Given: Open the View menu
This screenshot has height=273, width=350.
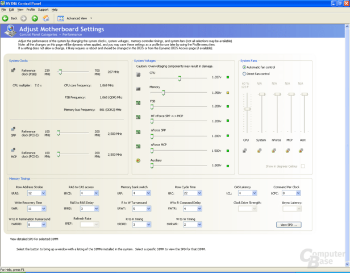Looking at the screenshot, I should pyautogui.click(x=20, y=10).
